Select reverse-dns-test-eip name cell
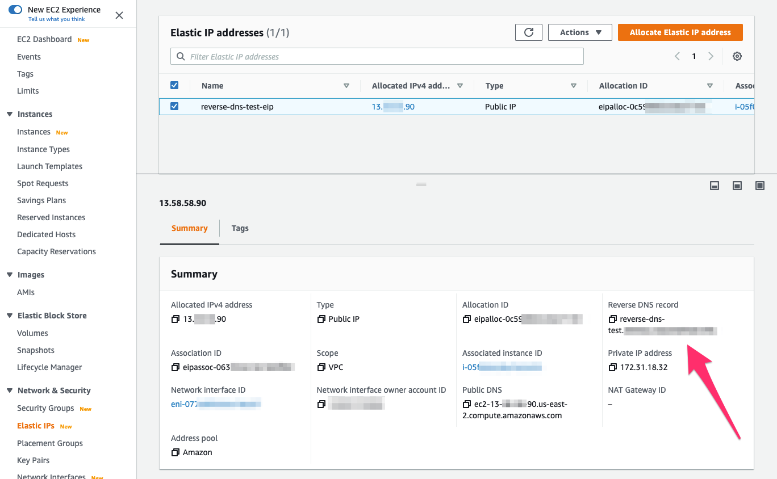Viewport: 777px width, 479px height. (237, 107)
